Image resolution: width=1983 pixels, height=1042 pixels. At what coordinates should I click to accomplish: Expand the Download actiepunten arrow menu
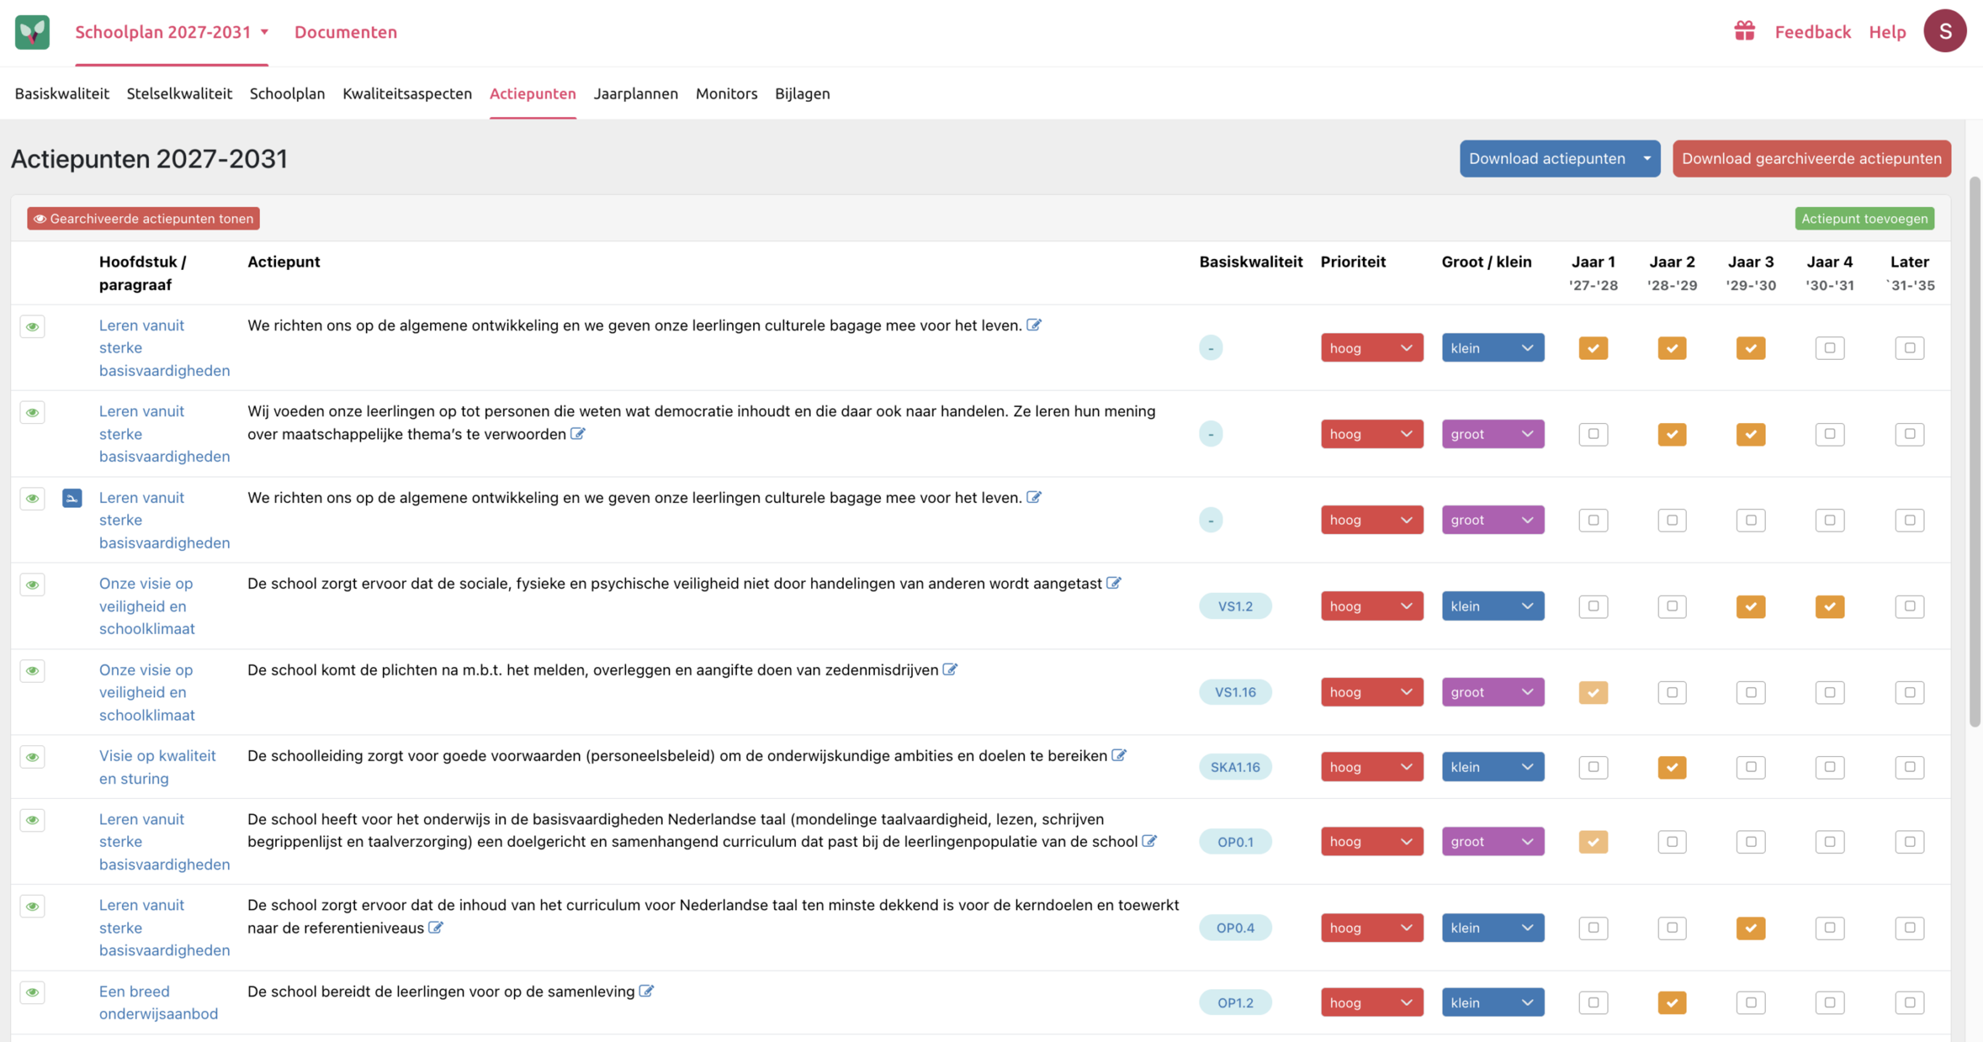tap(1647, 159)
